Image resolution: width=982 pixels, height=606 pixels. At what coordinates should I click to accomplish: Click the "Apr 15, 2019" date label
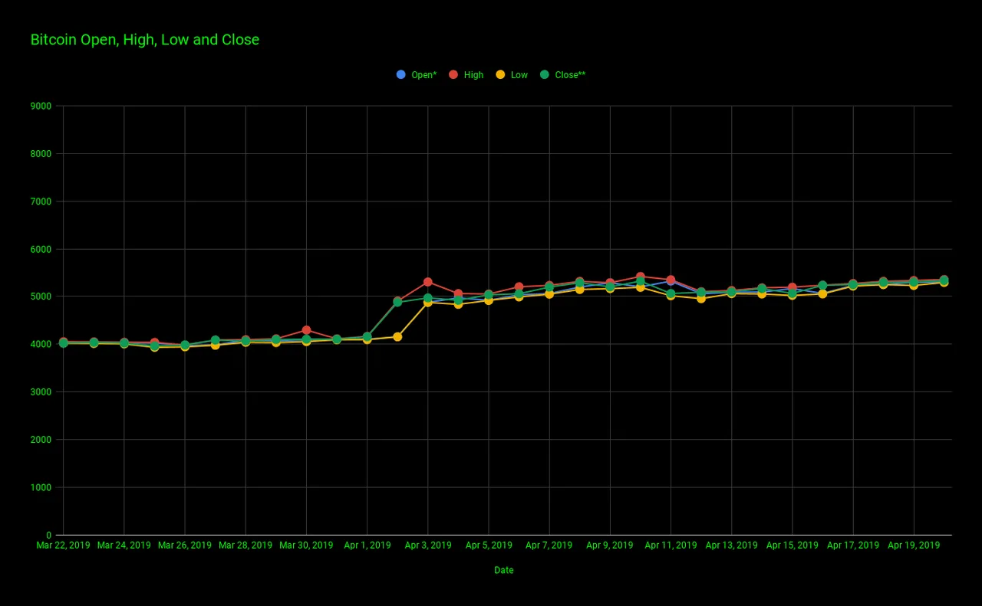coord(793,545)
